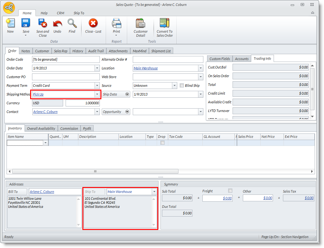Click the Undo arrow icon
This screenshot has height=248, width=324.
click(x=57, y=24)
